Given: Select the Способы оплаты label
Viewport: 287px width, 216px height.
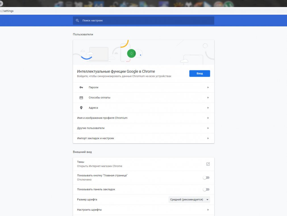Looking at the screenshot, I should tap(99, 98).
